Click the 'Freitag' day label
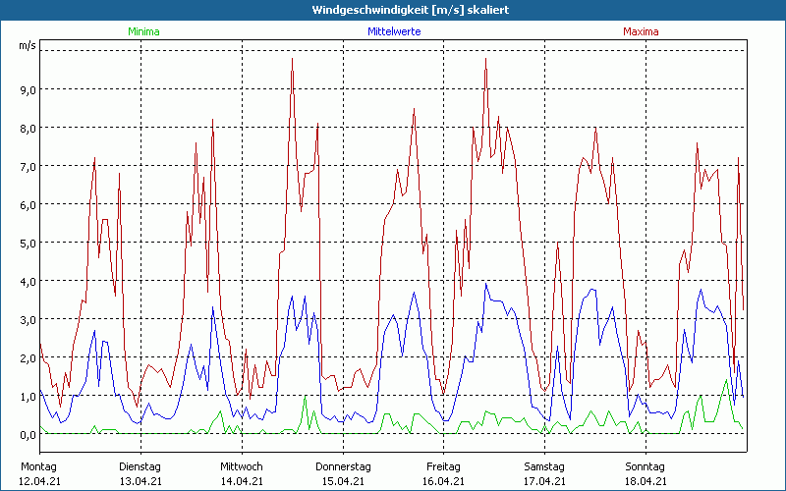This screenshot has height=491, width=786. click(x=443, y=467)
